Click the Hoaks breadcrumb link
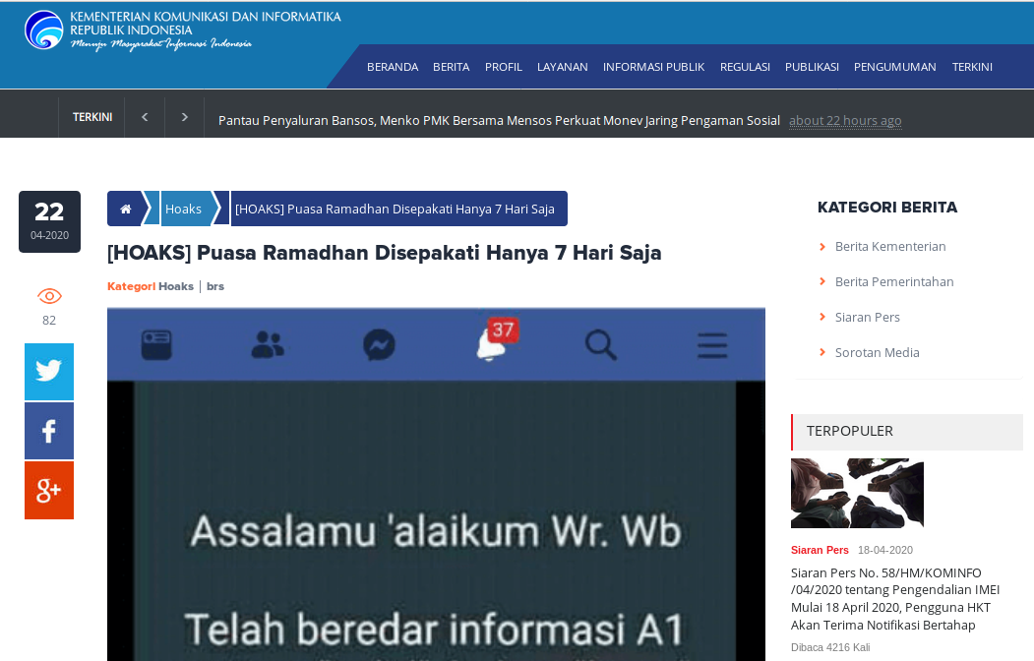Image resolution: width=1034 pixels, height=661 pixels. tap(183, 209)
